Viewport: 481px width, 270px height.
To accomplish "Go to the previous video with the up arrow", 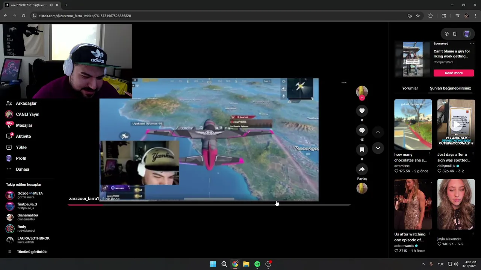I will (378, 132).
